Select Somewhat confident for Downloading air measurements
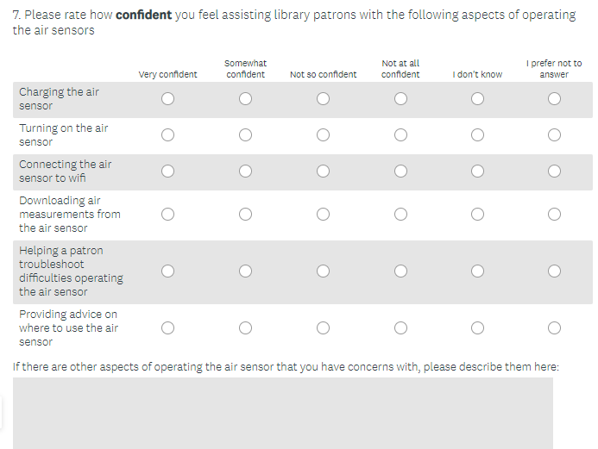Image resolution: width=598 pixels, height=449 pixels. click(x=246, y=214)
